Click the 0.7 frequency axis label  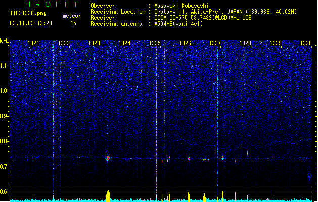pyautogui.click(x=5, y=167)
